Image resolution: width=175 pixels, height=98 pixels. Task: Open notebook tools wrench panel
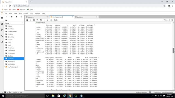click(x=2, y=36)
